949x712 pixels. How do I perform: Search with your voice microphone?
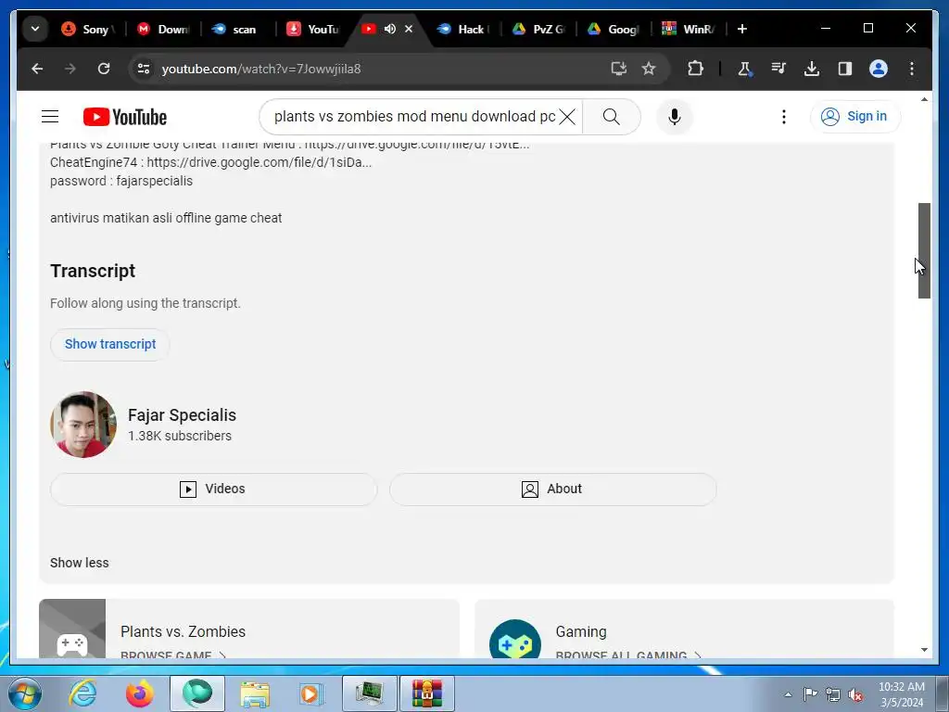coord(675,116)
